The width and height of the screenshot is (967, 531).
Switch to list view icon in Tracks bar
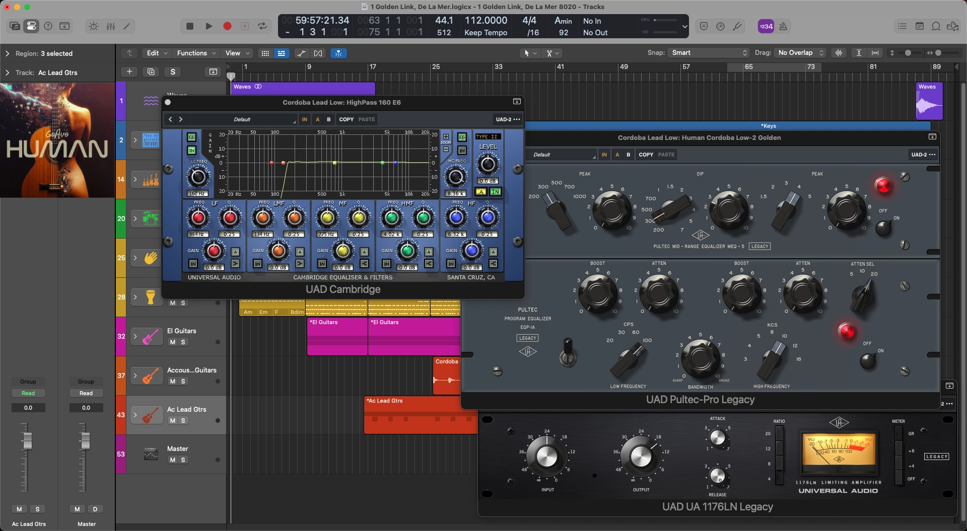tap(281, 53)
